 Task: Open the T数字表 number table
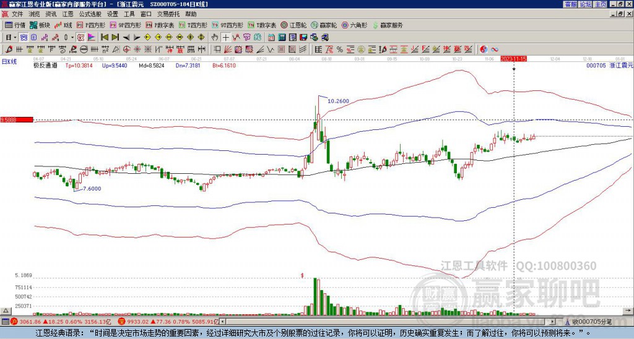coord(262,25)
